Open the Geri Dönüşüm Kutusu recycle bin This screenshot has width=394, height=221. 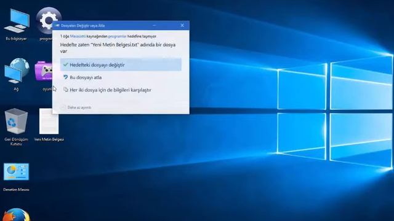coord(17,127)
